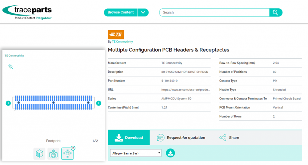Open the Request for quotation tab
Screen dimensions: 308x165
[x=181, y=138]
